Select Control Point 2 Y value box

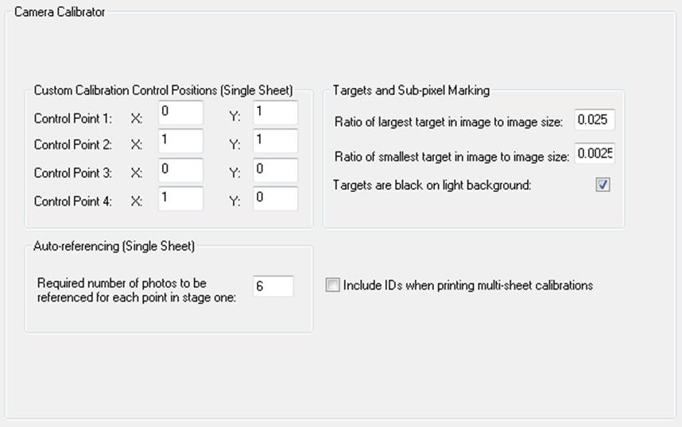[275, 141]
